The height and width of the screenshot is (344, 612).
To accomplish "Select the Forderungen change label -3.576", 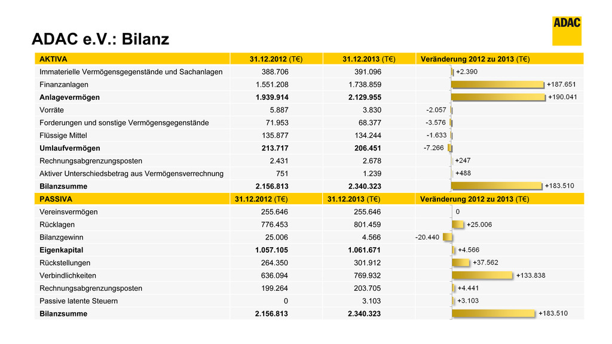I will click(436, 122).
